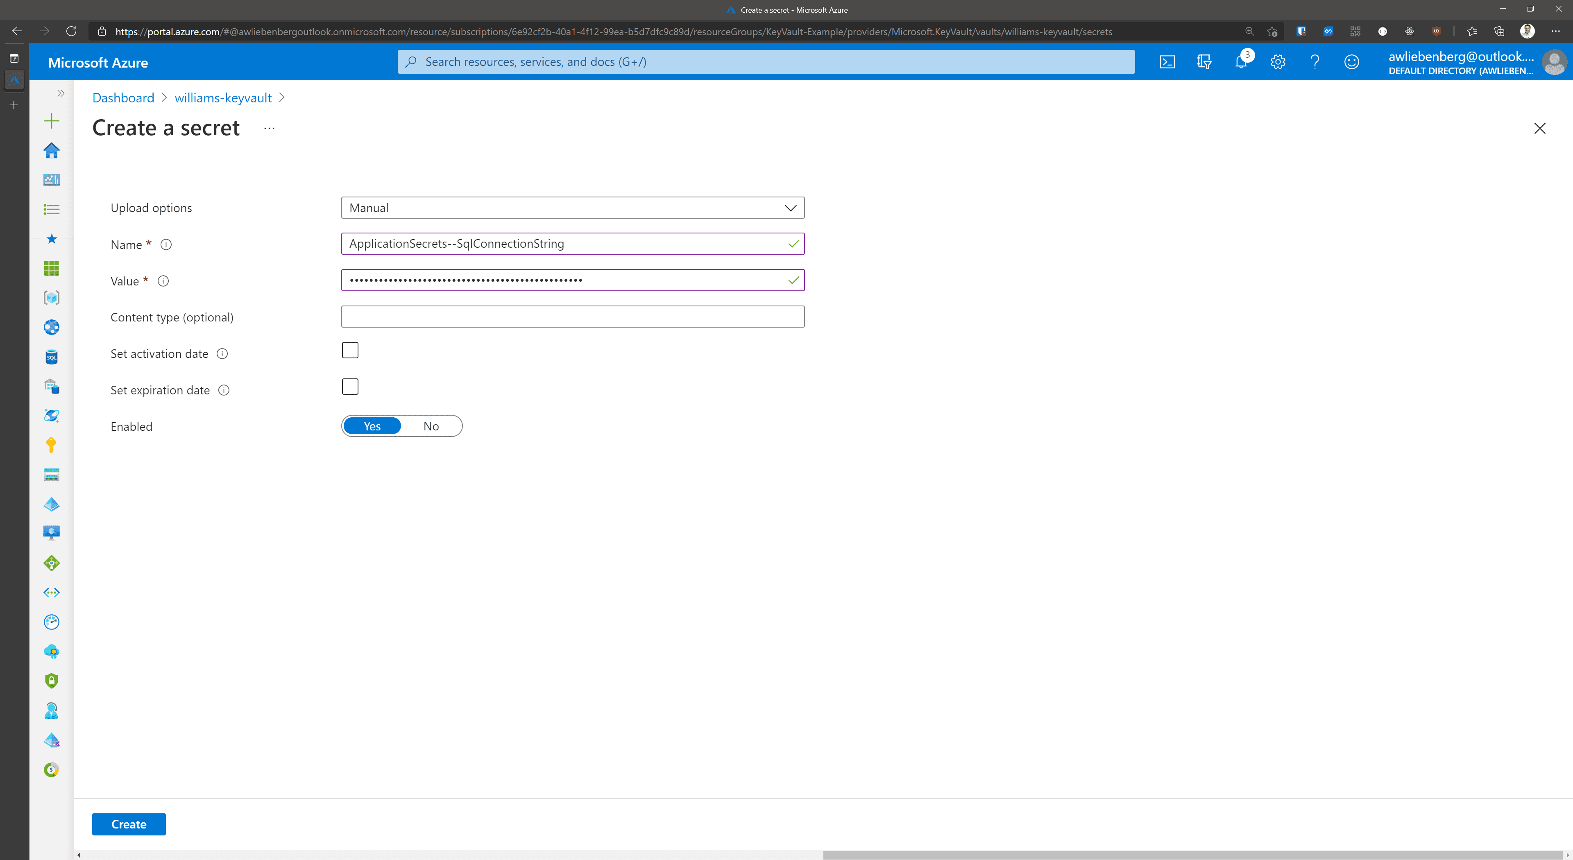1573x860 pixels.
Task: Open All services list icon
Action: click(x=51, y=209)
